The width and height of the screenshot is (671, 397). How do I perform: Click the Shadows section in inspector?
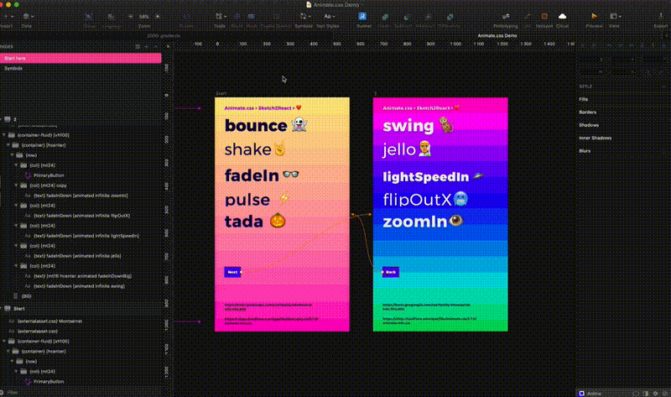click(x=589, y=125)
